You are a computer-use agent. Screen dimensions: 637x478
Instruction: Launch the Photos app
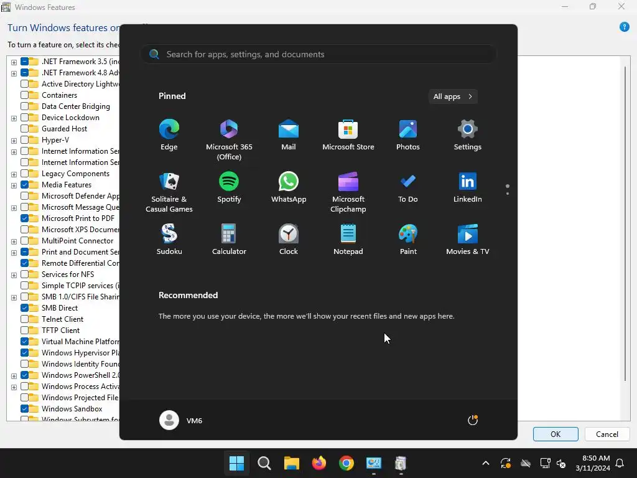click(x=408, y=135)
